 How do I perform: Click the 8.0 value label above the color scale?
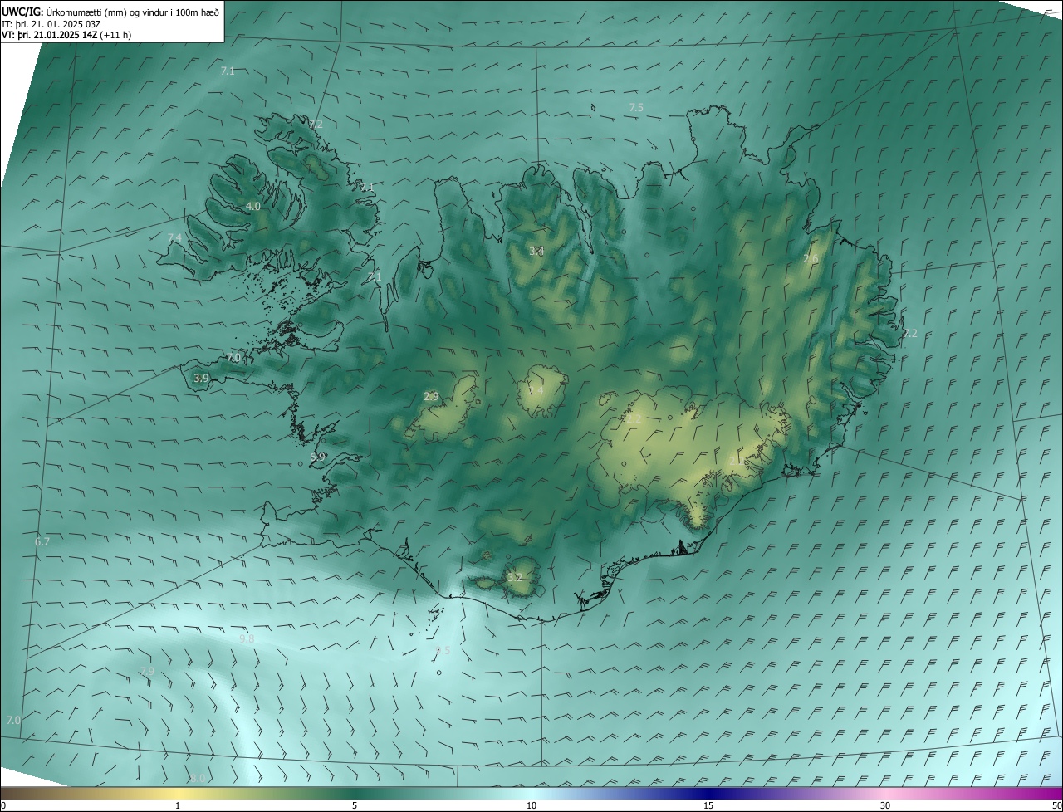pos(198,778)
